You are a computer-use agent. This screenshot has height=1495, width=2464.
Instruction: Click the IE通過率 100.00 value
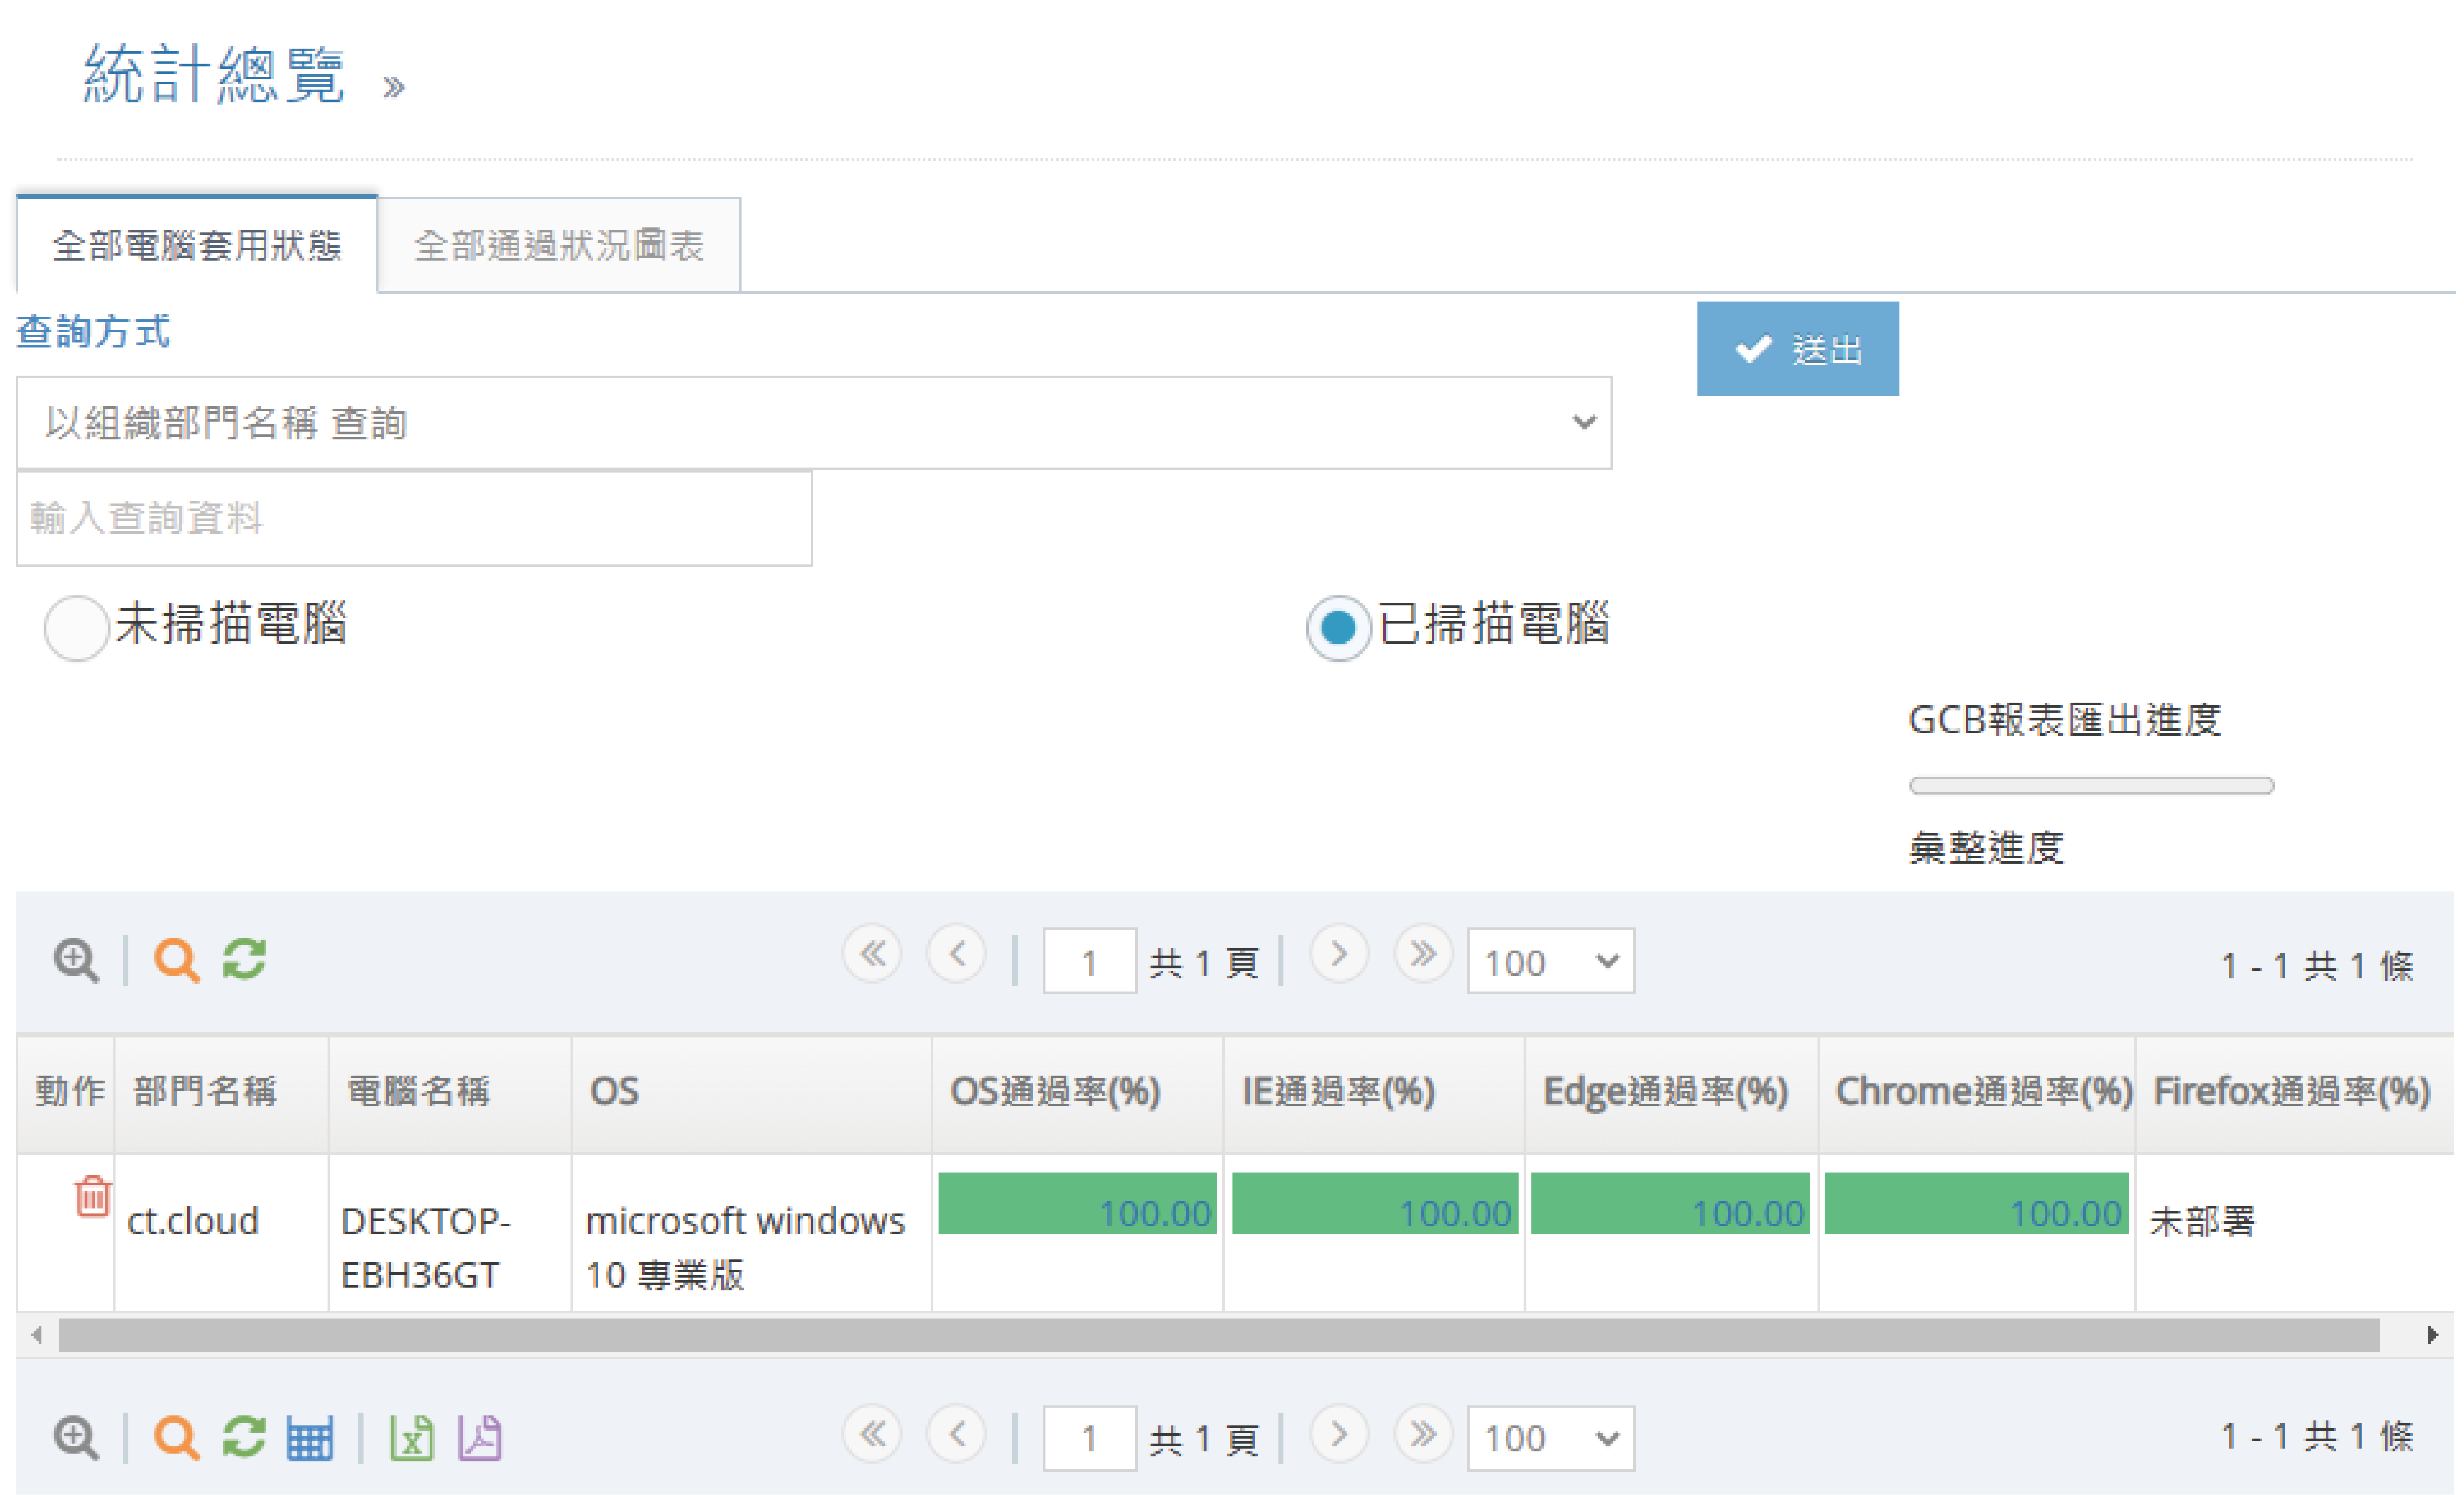[x=1455, y=1214]
